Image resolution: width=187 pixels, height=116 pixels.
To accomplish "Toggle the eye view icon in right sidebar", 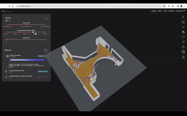I will click(x=183, y=27).
